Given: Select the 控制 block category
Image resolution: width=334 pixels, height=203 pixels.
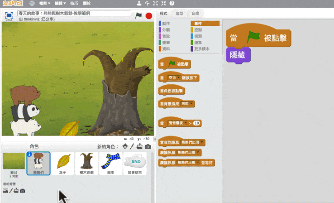Looking at the screenshot, I should coord(196,30).
